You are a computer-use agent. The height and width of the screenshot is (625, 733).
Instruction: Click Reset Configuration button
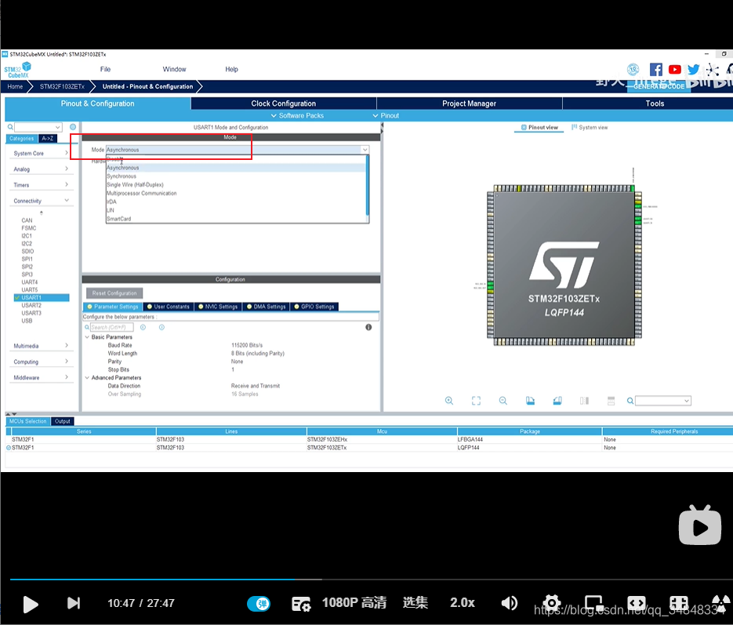[114, 293]
